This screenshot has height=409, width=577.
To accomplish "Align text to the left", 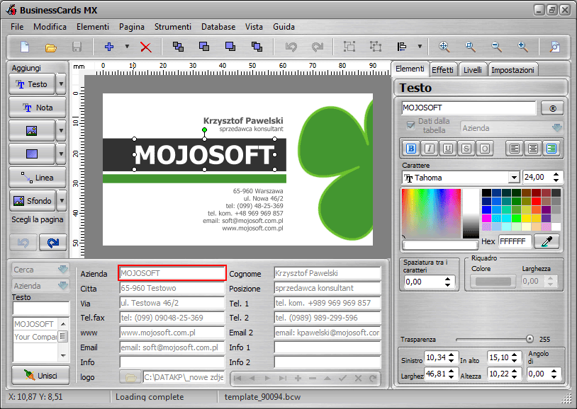I will pyautogui.click(x=515, y=149).
